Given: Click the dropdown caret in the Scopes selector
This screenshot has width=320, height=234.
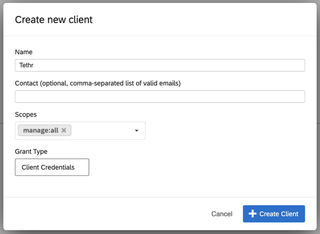Looking at the screenshot, I should 136,130.
